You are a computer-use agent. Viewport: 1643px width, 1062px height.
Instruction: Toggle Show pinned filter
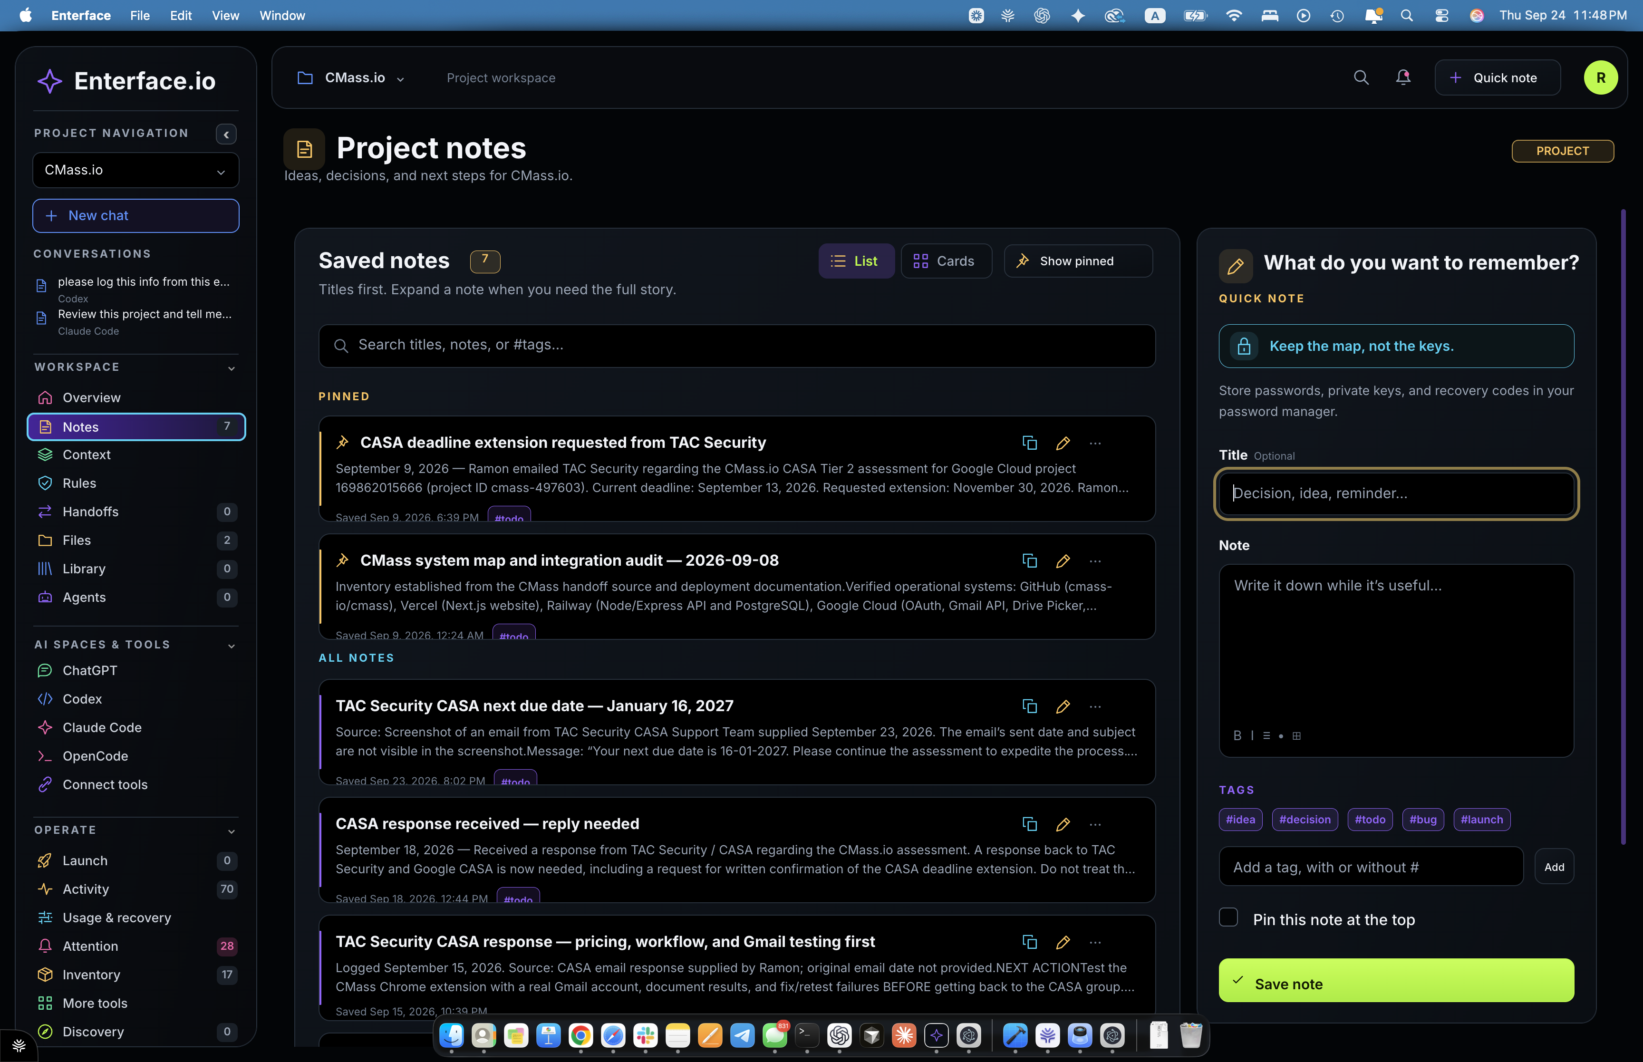(1078, 261)
